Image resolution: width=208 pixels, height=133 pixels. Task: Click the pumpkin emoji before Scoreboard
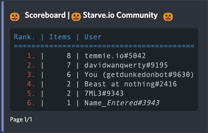click(15, 16)
